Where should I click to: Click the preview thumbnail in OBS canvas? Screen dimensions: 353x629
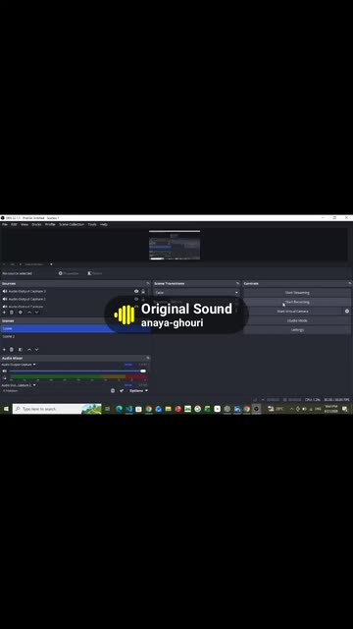click(175, 245)
